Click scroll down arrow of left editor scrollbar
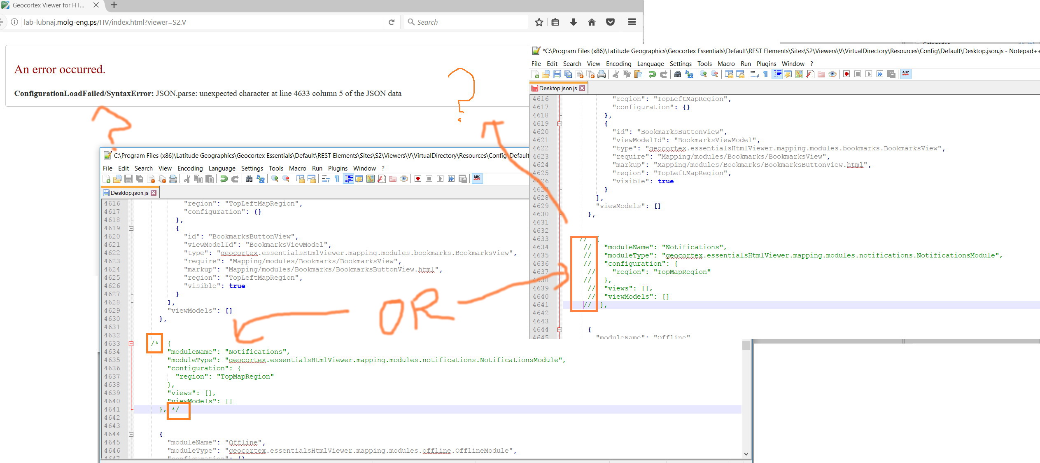 tap(746, 454)
